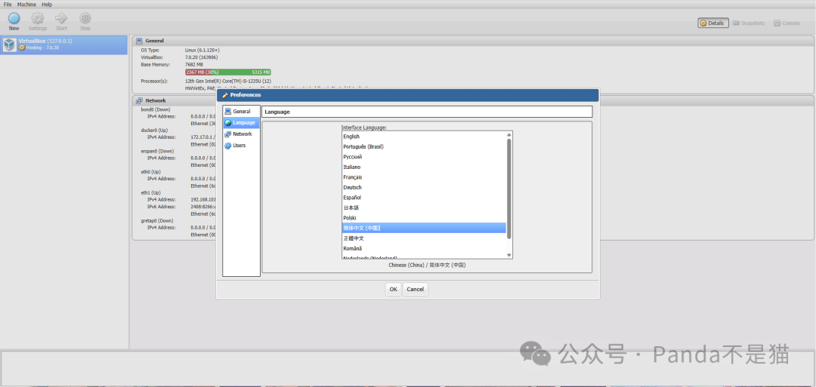The width and height of the screenshot is (816, 387).
Task: Select the VirtualBox host cube icon in sidebar
Action: (9, 45)
